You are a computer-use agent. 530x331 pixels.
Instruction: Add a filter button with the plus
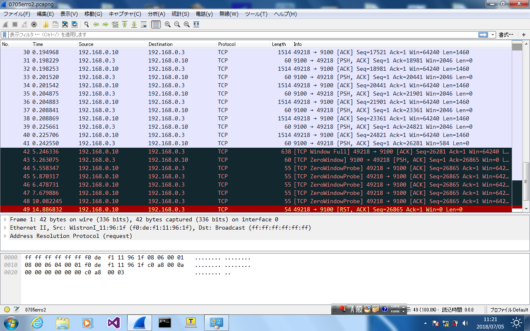(524, 35)
